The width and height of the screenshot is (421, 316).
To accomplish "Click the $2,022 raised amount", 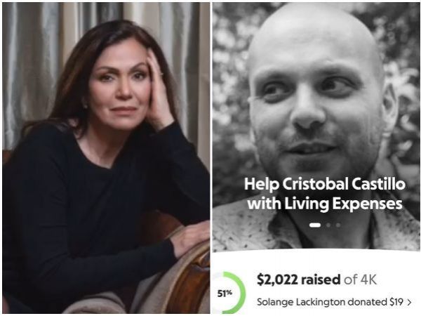I will point(277,279).
